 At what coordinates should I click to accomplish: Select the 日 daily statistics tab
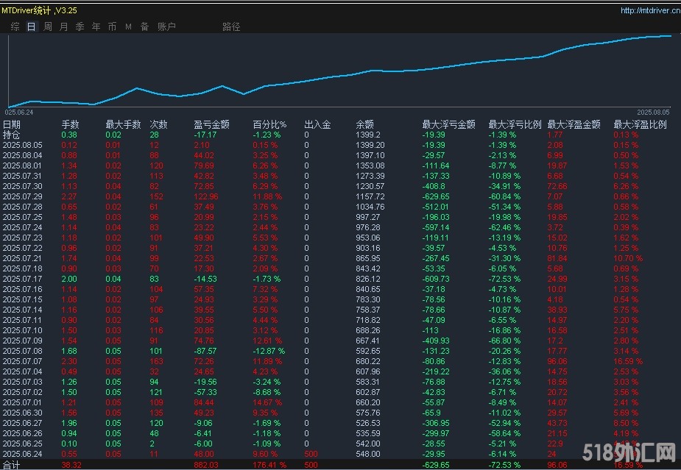tap(31, 26)
